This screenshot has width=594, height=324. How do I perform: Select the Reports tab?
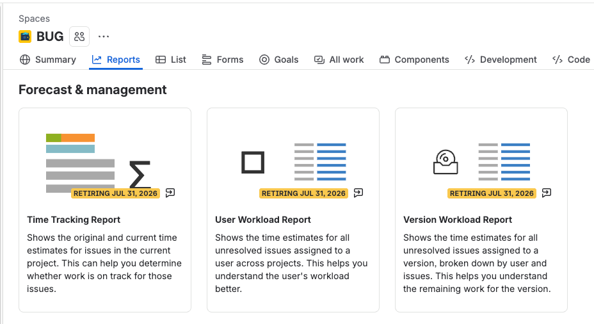click(x=116, y=60)
